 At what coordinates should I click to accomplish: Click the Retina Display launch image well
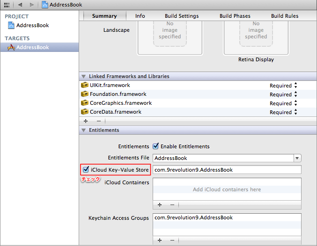coord(256,38)
